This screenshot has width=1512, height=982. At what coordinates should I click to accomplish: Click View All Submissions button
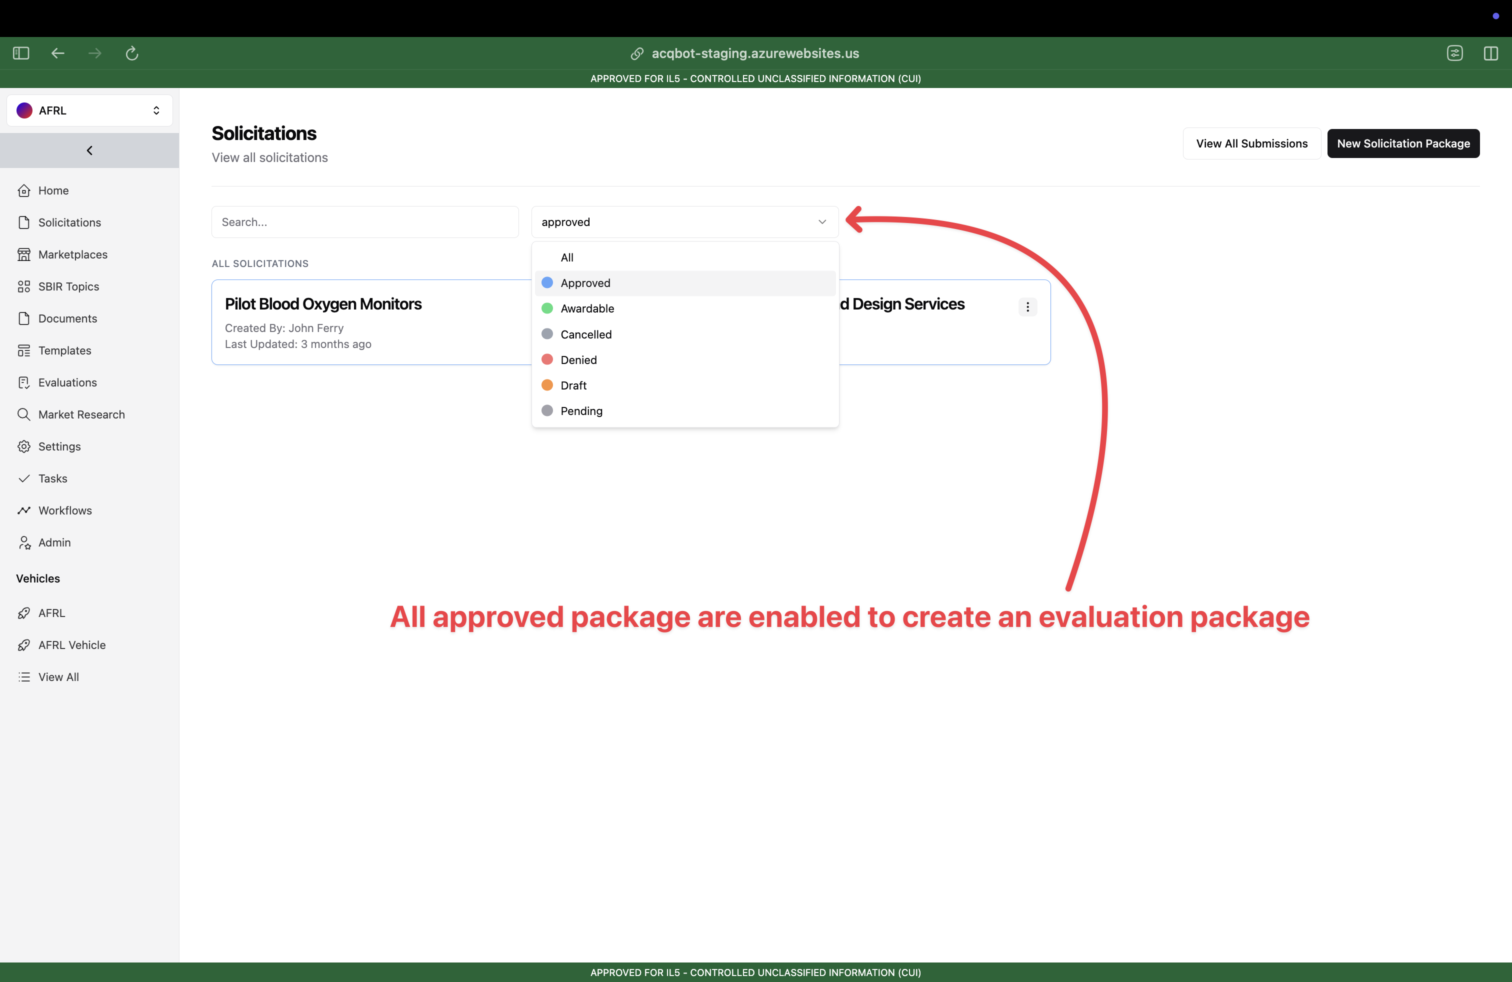[1251, 143]
